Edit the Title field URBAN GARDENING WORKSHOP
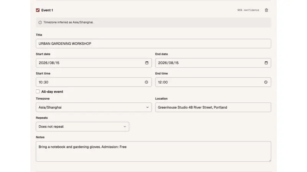Viewport: 307px width, 172px height. (153, 44)
